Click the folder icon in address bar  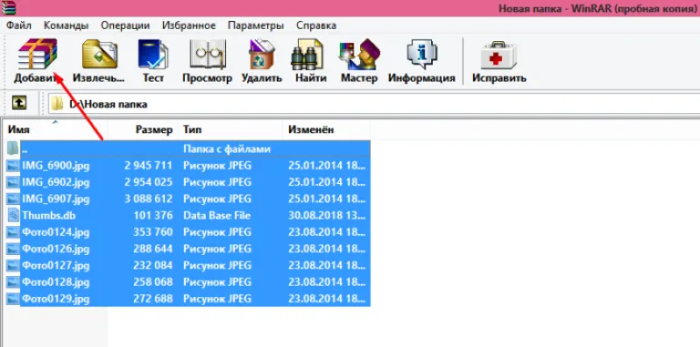point(57,105)
